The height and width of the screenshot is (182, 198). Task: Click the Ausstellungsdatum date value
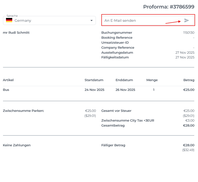pyautogui.click(x=185, y=52)
